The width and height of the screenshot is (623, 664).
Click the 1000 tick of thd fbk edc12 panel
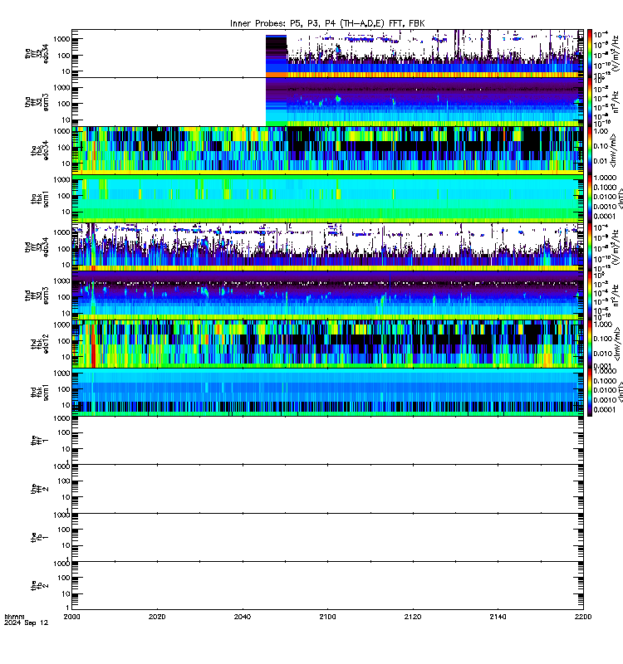61,325
